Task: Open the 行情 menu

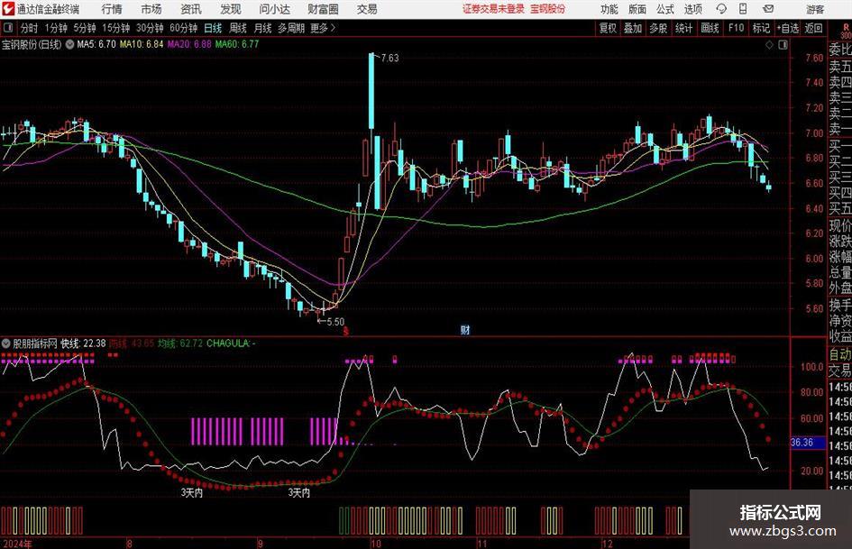Action: pyautogui.click(x=112, y=9)
